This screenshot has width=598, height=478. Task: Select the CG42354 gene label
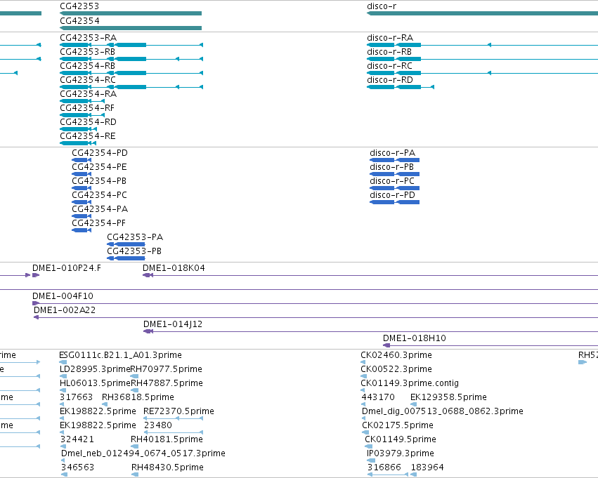(79, 21)
